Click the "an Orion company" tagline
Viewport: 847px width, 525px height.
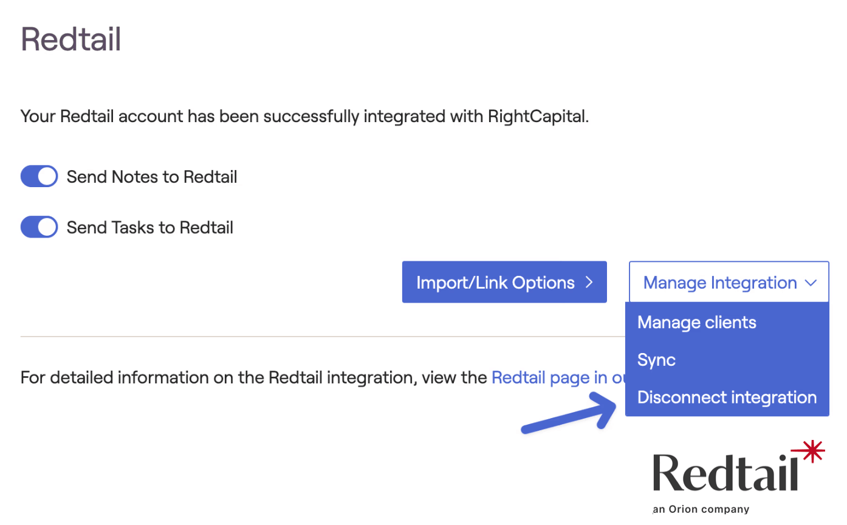pos(701,509)
